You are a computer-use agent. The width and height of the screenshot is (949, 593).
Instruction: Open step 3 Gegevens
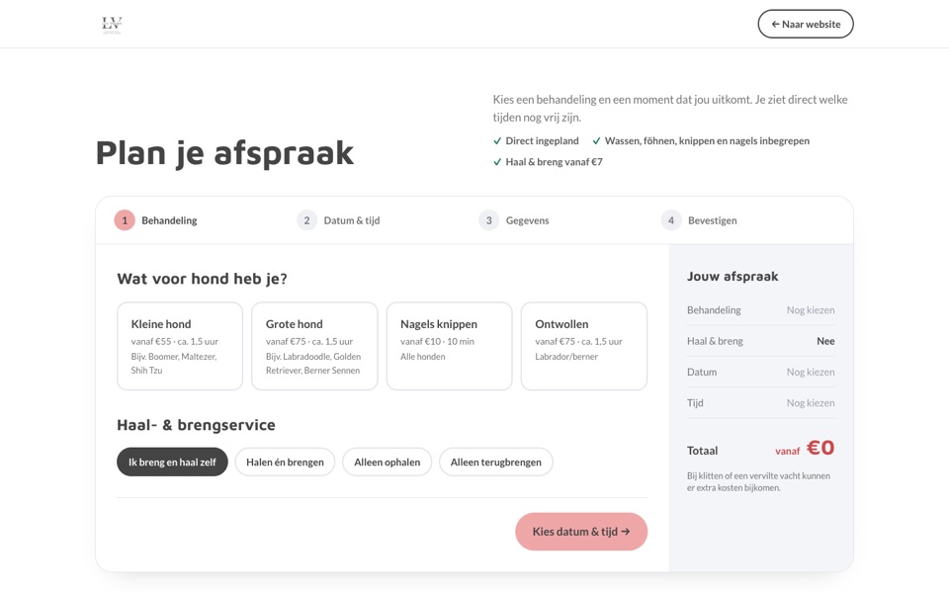[x=514, y=220]
